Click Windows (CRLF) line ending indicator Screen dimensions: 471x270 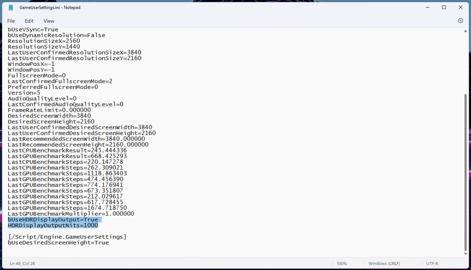[384, 263]
